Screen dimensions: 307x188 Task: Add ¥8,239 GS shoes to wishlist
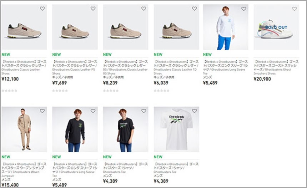(x=144, y=9)
